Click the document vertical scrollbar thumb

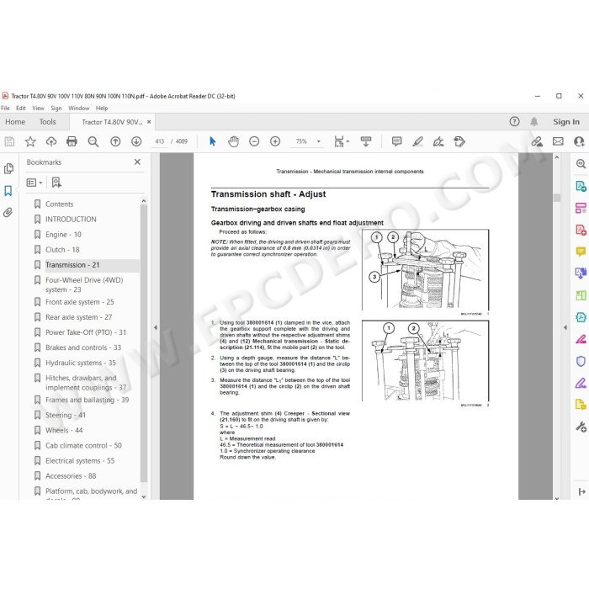point(557,198)
